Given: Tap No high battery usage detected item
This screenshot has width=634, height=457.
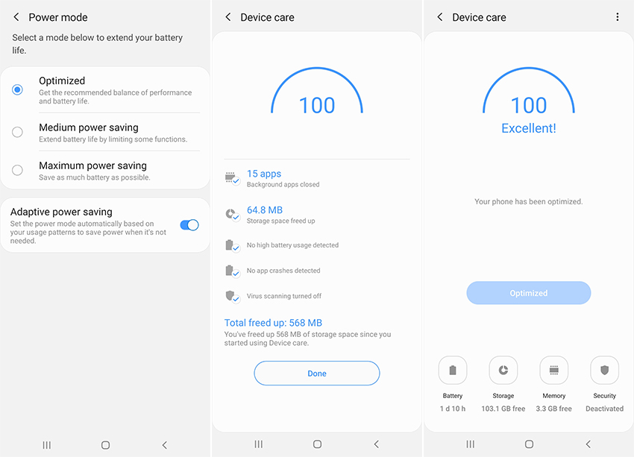Looking at the screenshot, I should (x=292, y=245).
